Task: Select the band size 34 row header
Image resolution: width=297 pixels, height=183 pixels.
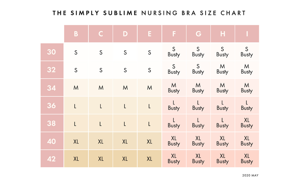Action: [52, 88]
